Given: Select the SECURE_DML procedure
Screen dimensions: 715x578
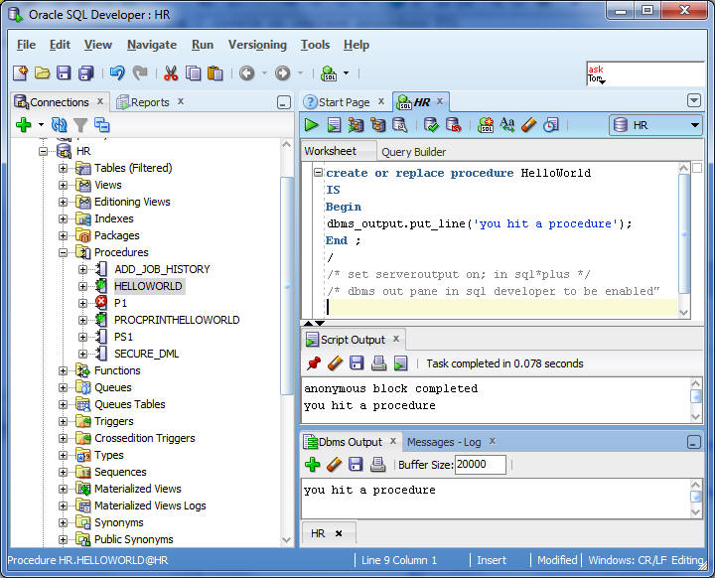Looking at the screenshot, I should click(146, 354).
